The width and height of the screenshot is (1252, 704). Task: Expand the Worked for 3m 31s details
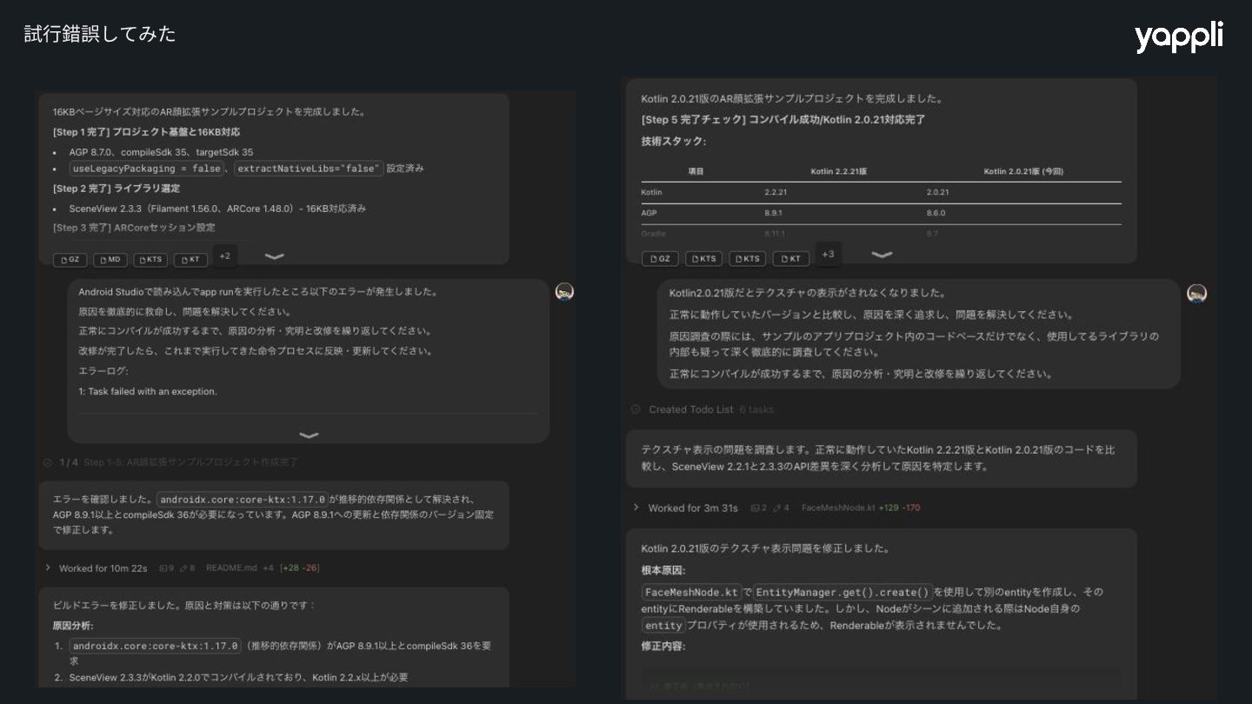(685, 508)
